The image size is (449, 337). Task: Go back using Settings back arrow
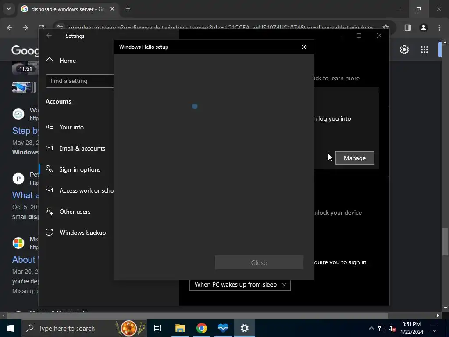[49, 36]
